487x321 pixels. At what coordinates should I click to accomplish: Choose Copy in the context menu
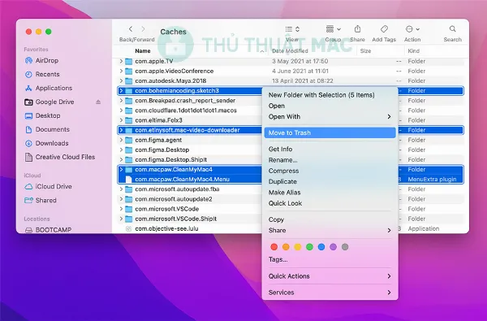(330, 219)
